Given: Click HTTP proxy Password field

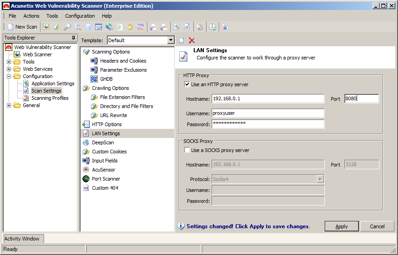Looking at the screenshot, I should click(x=268, y=124).
